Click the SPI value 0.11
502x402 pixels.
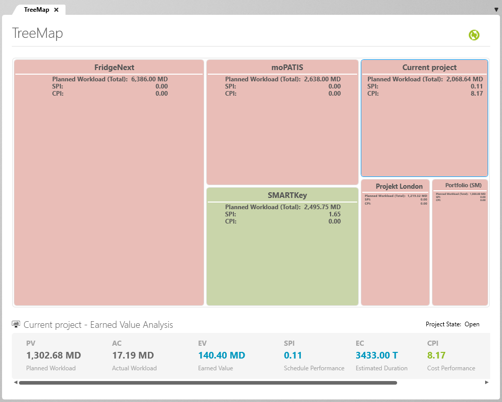click(293, 355)
